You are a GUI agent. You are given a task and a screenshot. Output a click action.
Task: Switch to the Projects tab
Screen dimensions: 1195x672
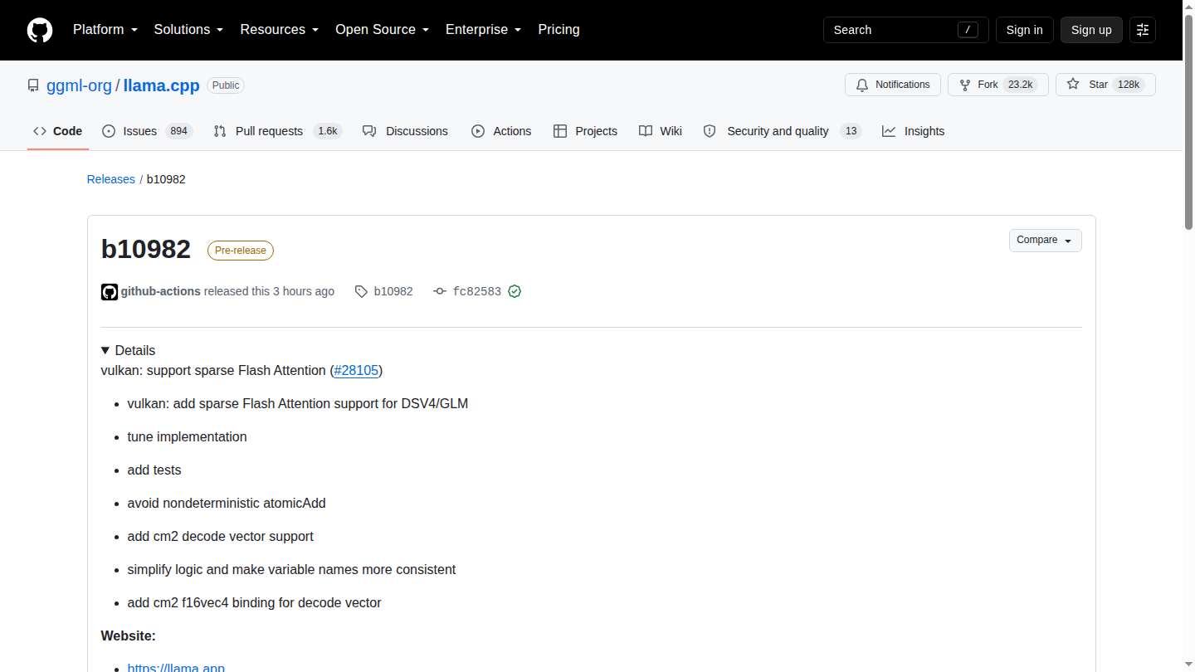pyautogui.click(x=585, y=131)
